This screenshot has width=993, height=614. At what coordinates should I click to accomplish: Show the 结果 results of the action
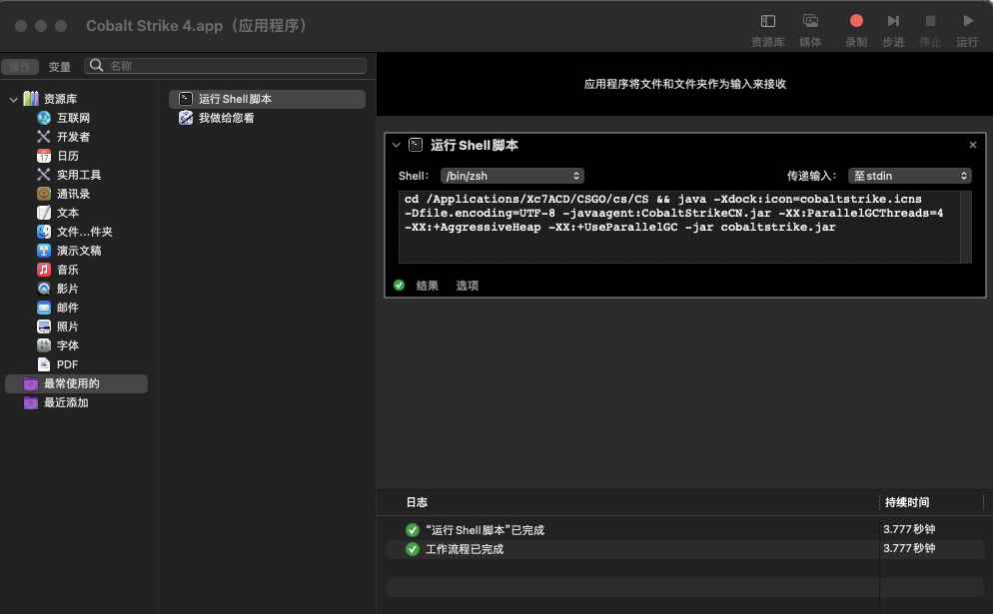[x=428, y=286]
